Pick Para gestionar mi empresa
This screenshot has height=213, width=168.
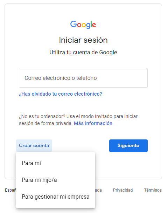point(56,197)
